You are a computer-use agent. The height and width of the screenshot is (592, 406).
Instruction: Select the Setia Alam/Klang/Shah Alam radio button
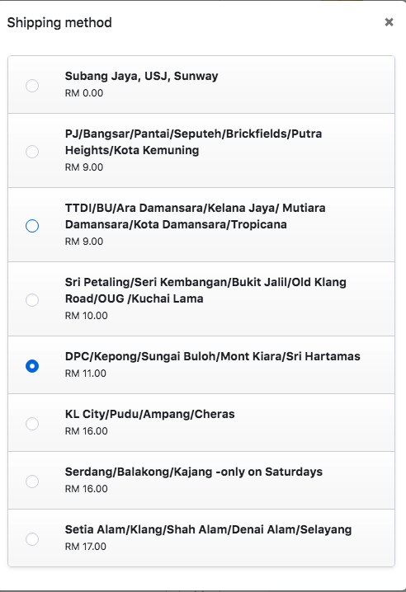click(32, 539)
